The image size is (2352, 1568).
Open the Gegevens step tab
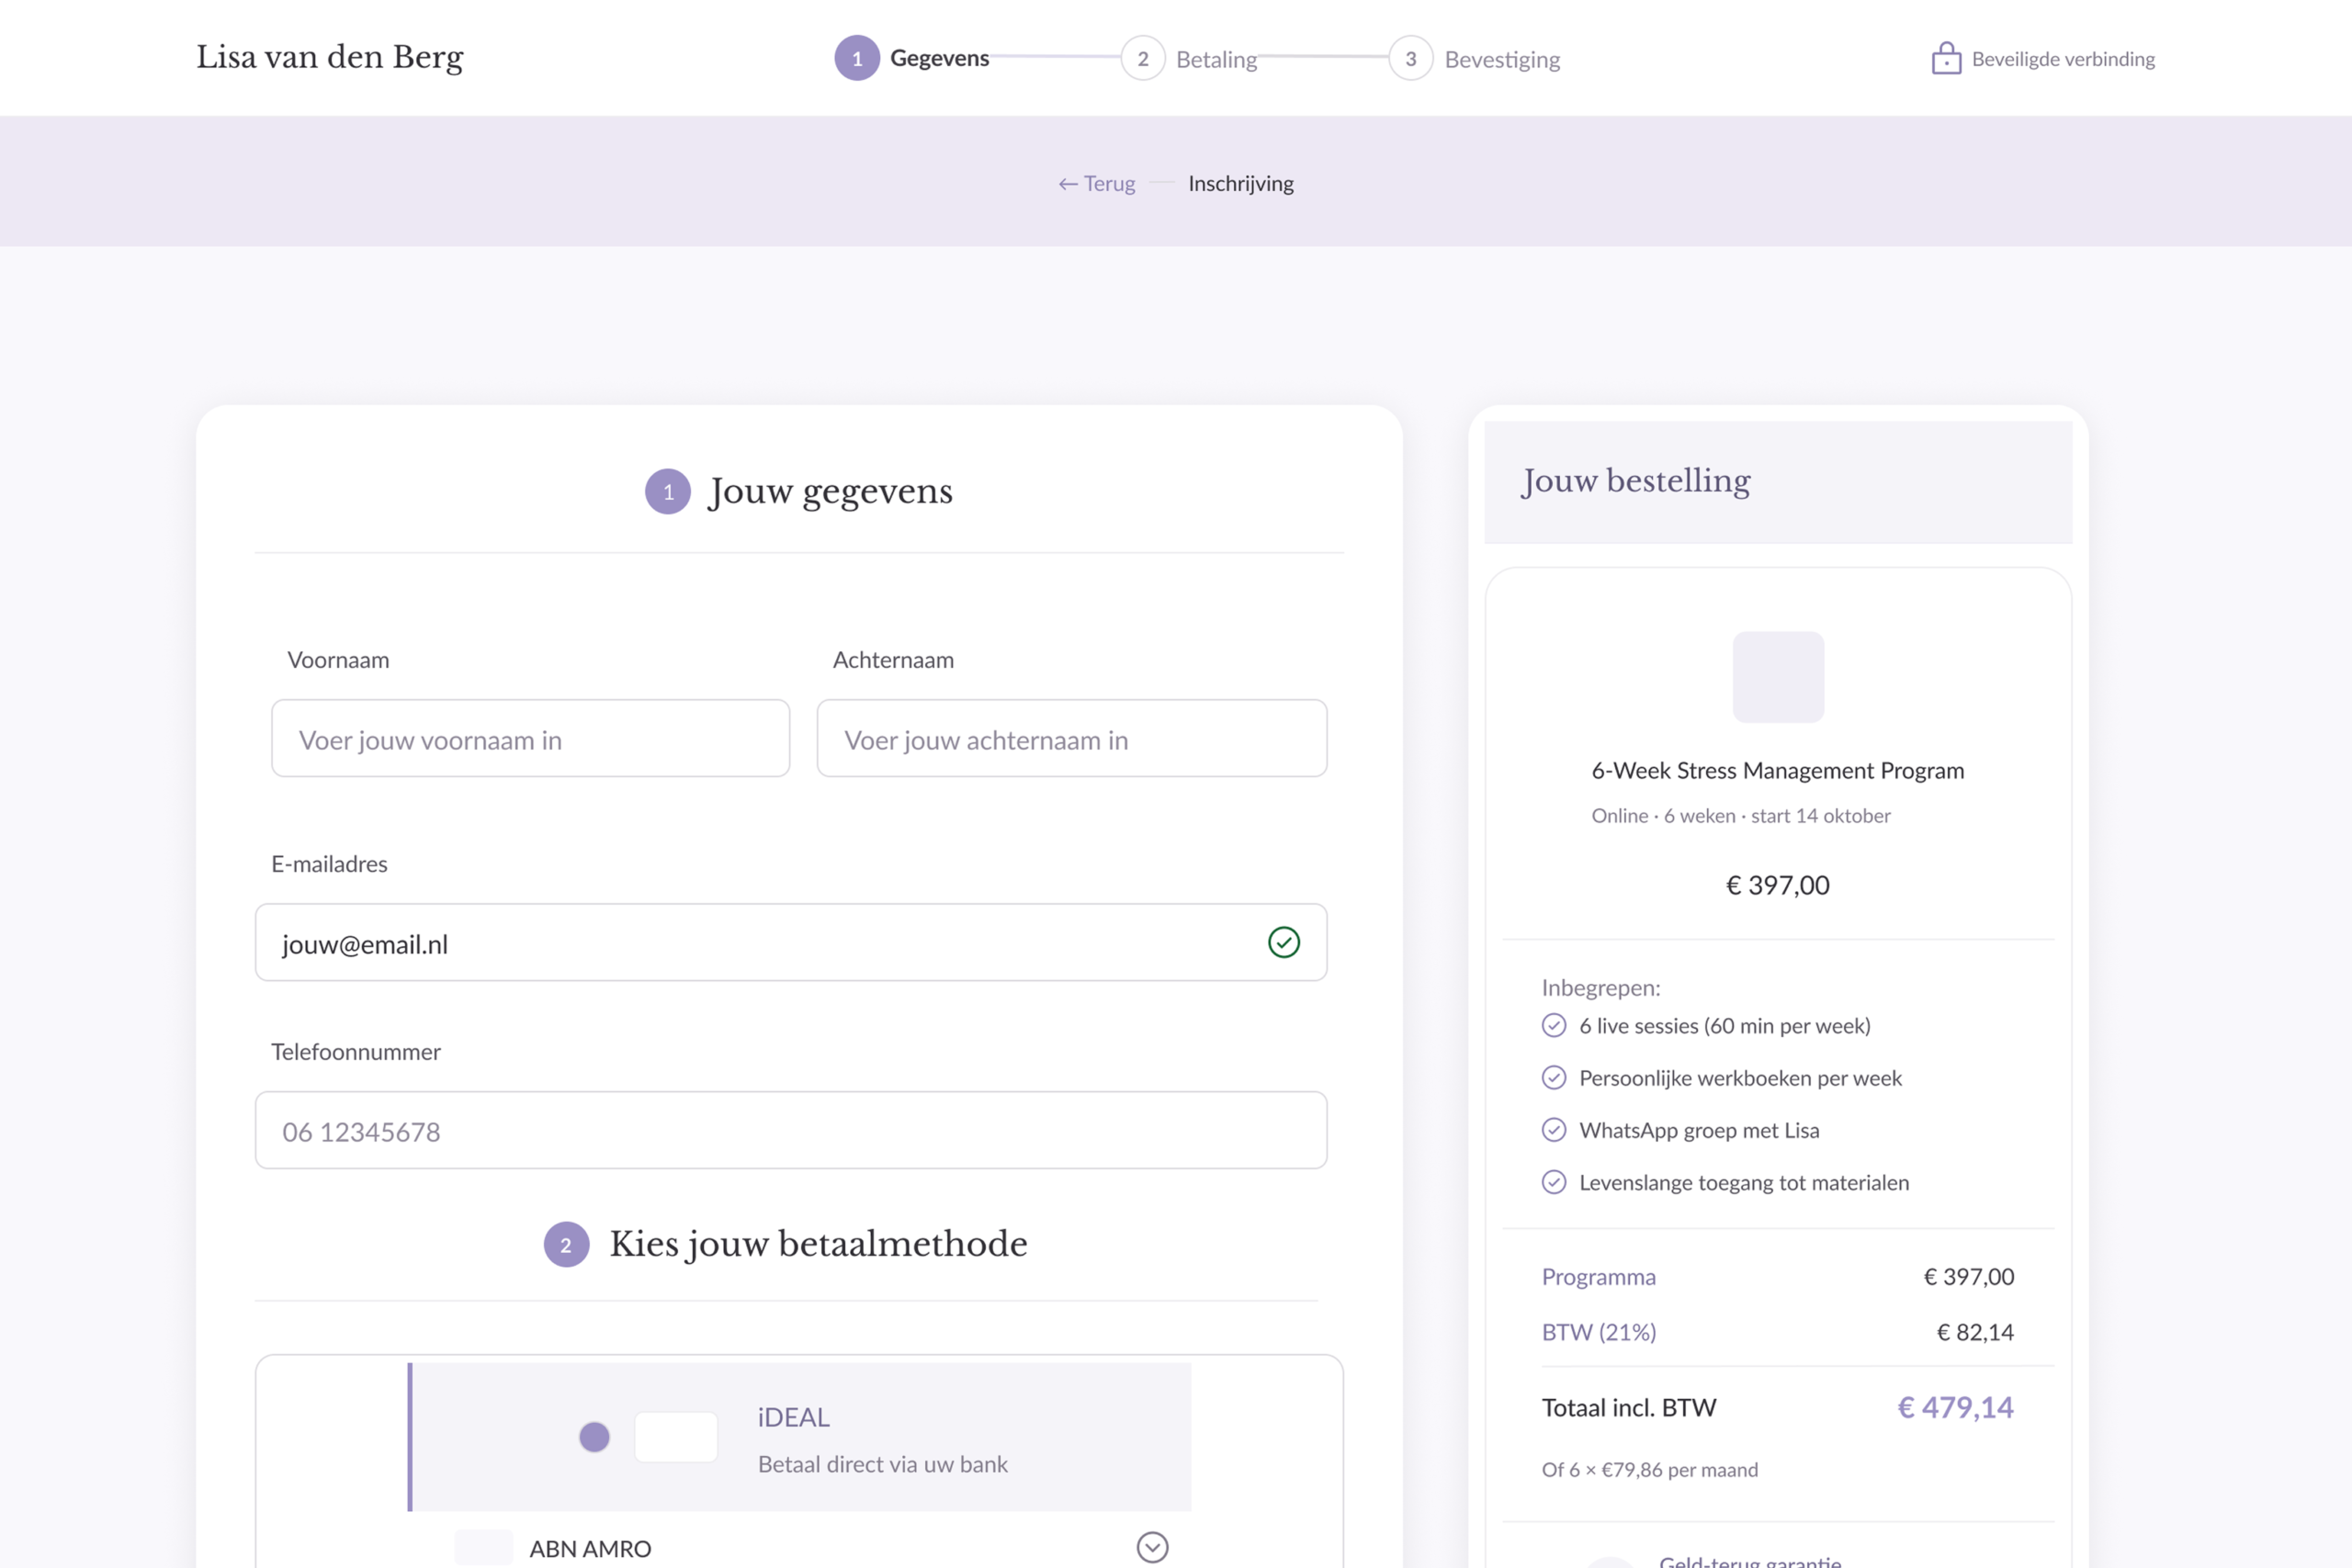[x=939, y=58]
